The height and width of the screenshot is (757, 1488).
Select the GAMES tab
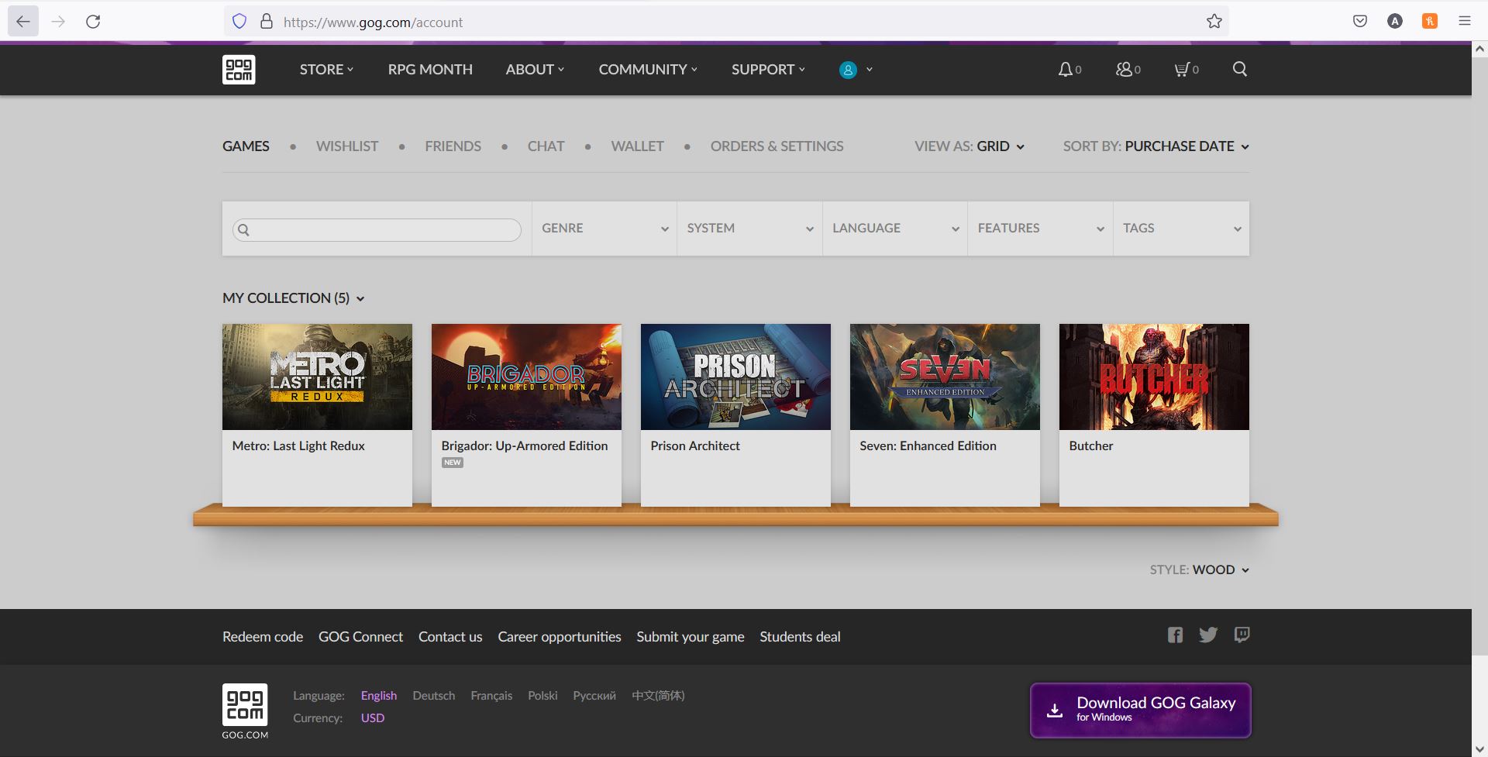(246, 146)
